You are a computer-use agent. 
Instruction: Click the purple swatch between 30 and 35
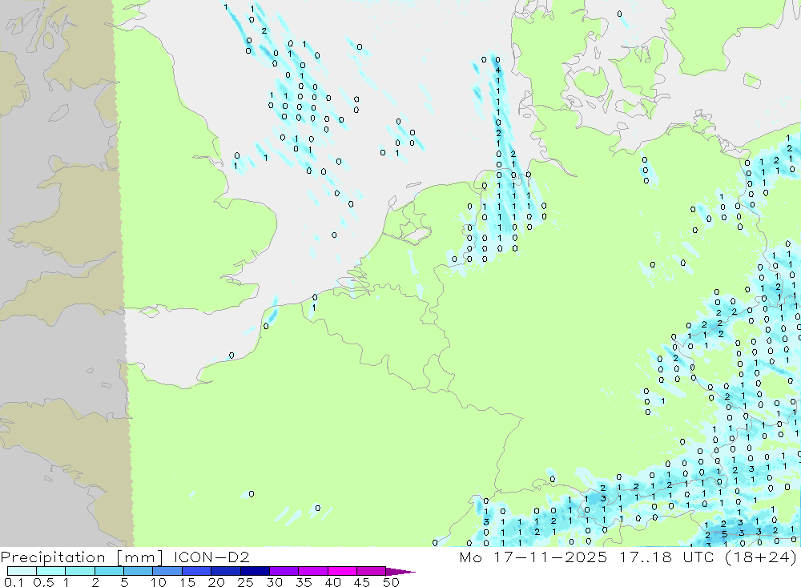click(284, 571)
